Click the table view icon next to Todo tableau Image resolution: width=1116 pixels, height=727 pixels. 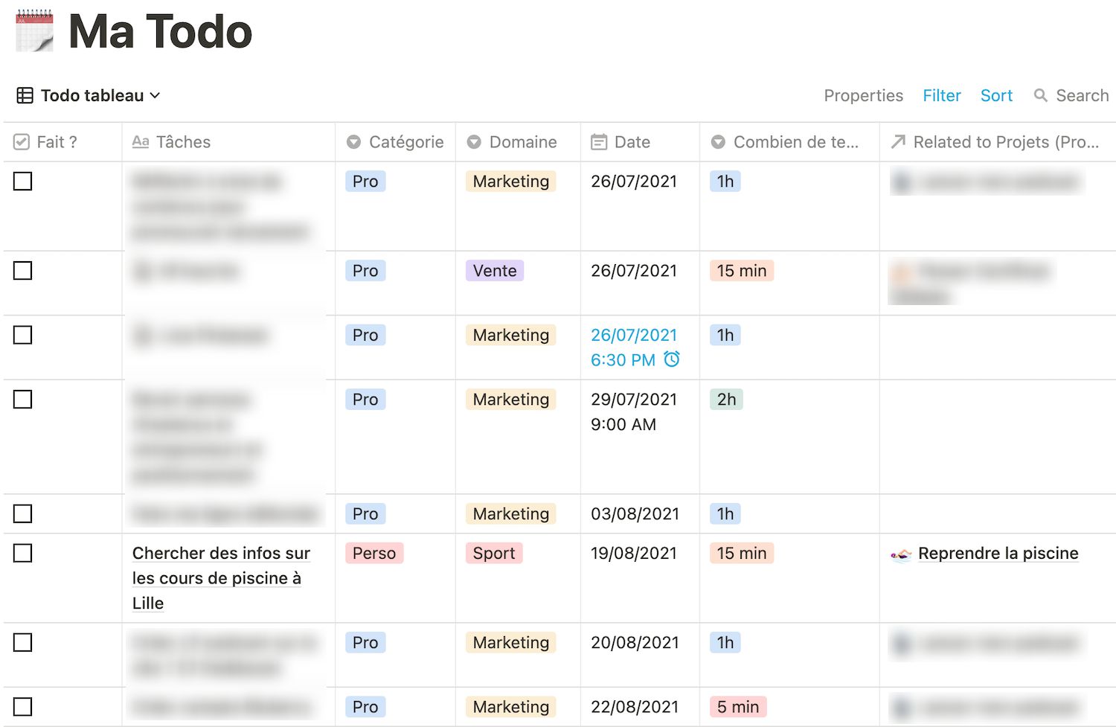point(25,95)
